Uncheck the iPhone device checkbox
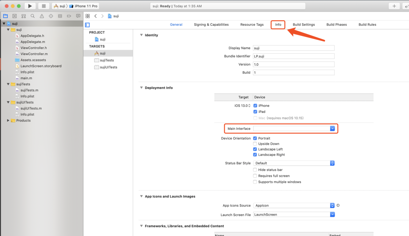The width and height of the screenshot is (409, 236). 255,106
